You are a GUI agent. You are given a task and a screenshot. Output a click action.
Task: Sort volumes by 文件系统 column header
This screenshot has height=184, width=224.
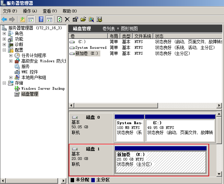(x=142, y=36)
